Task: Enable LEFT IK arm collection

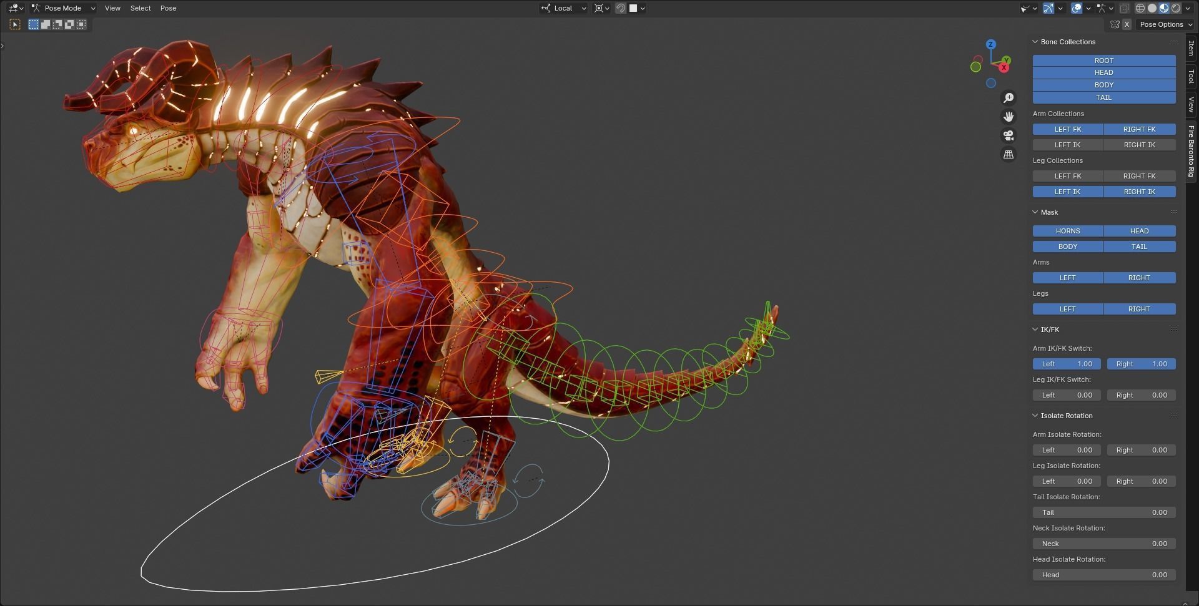Action: coord(1068,145)
